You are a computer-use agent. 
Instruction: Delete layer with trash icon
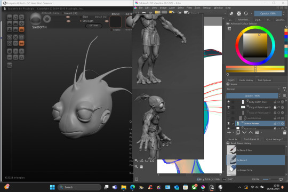point(284,132)
